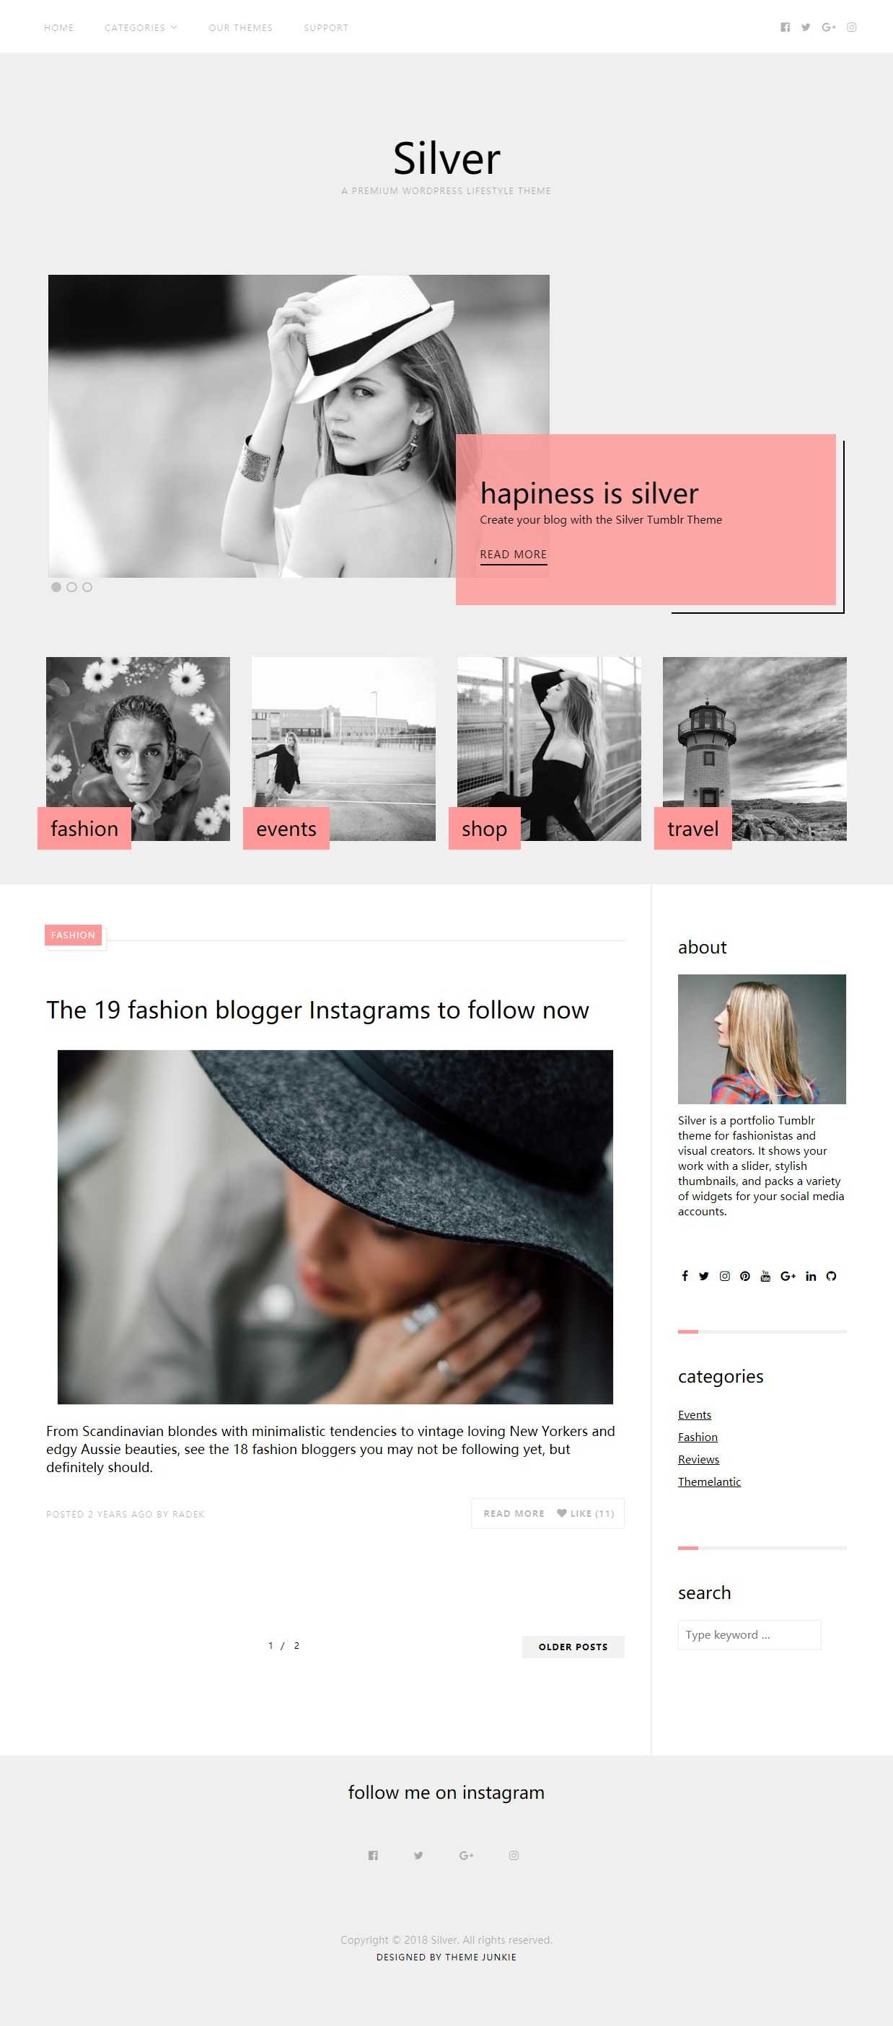Viewport: 893px width, 2026px height.
Task: Expand the Categories dropdown menu
Action: [141, 27]
